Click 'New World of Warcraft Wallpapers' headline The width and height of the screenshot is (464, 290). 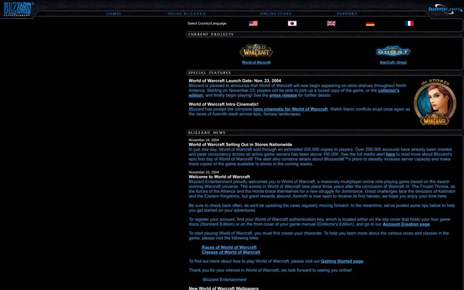tap(223, 288)
